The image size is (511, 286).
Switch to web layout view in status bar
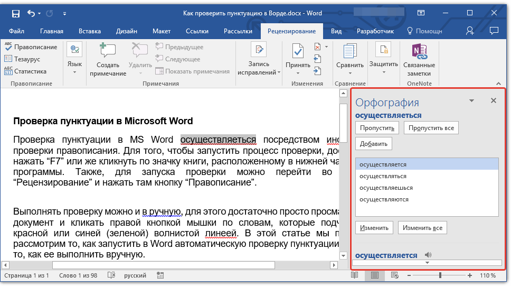(394, 275)
